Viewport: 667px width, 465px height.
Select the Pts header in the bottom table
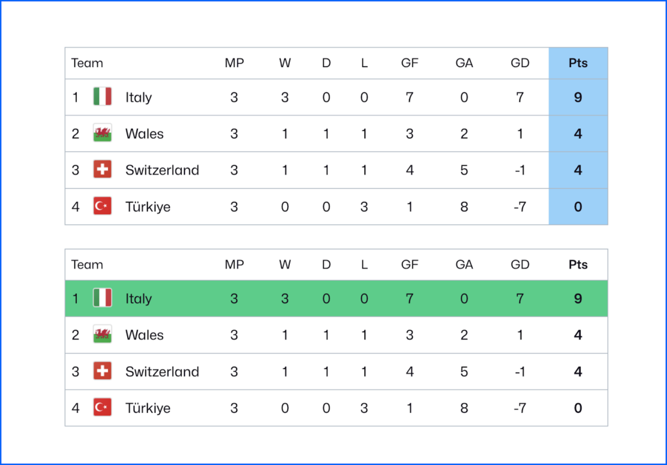578,264
